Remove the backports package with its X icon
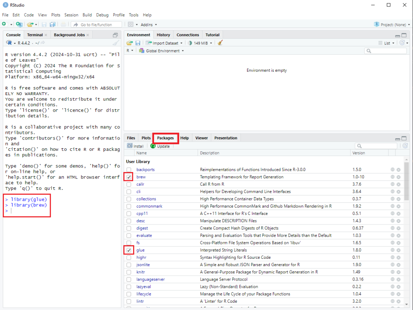 click(398, 170)
